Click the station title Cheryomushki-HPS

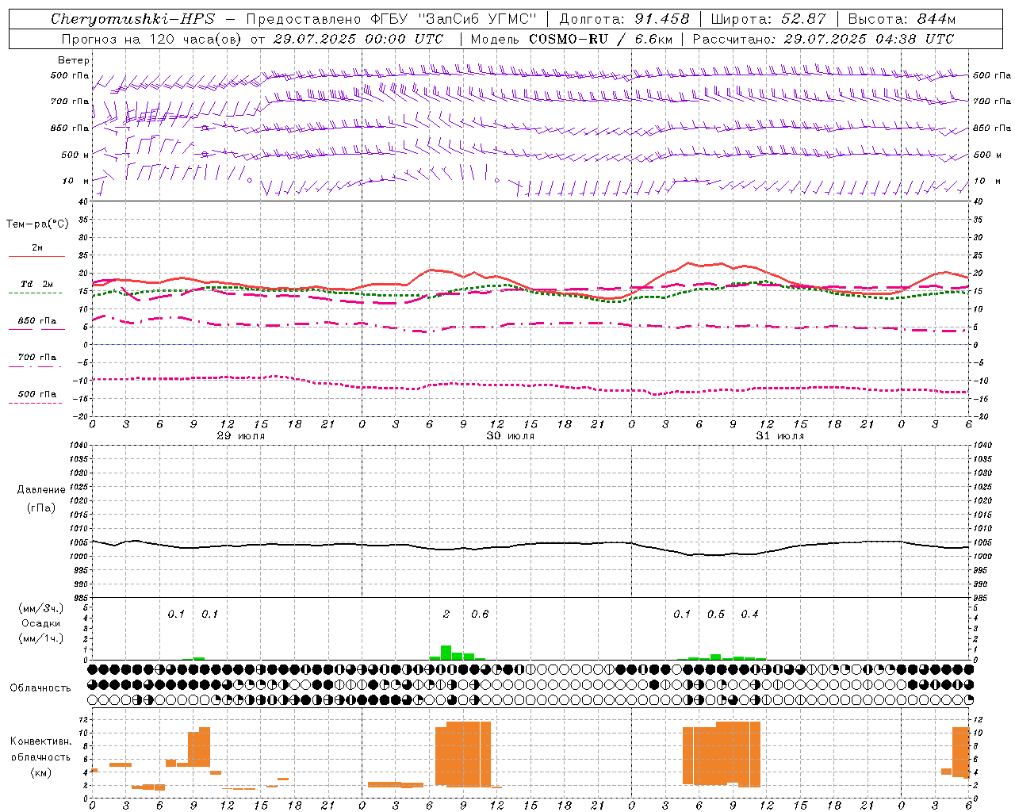click(132, 19)
